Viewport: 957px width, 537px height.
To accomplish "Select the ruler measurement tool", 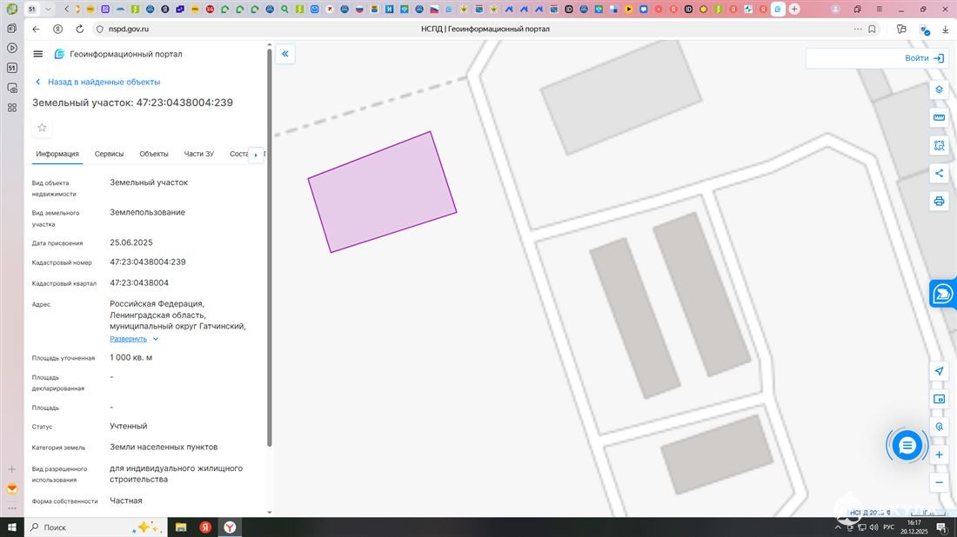I will click(x=939, y=117).
